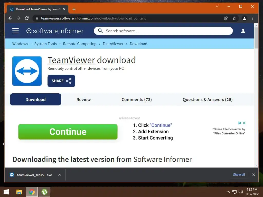Open File Explorer from the taskbar

[19, 192]
